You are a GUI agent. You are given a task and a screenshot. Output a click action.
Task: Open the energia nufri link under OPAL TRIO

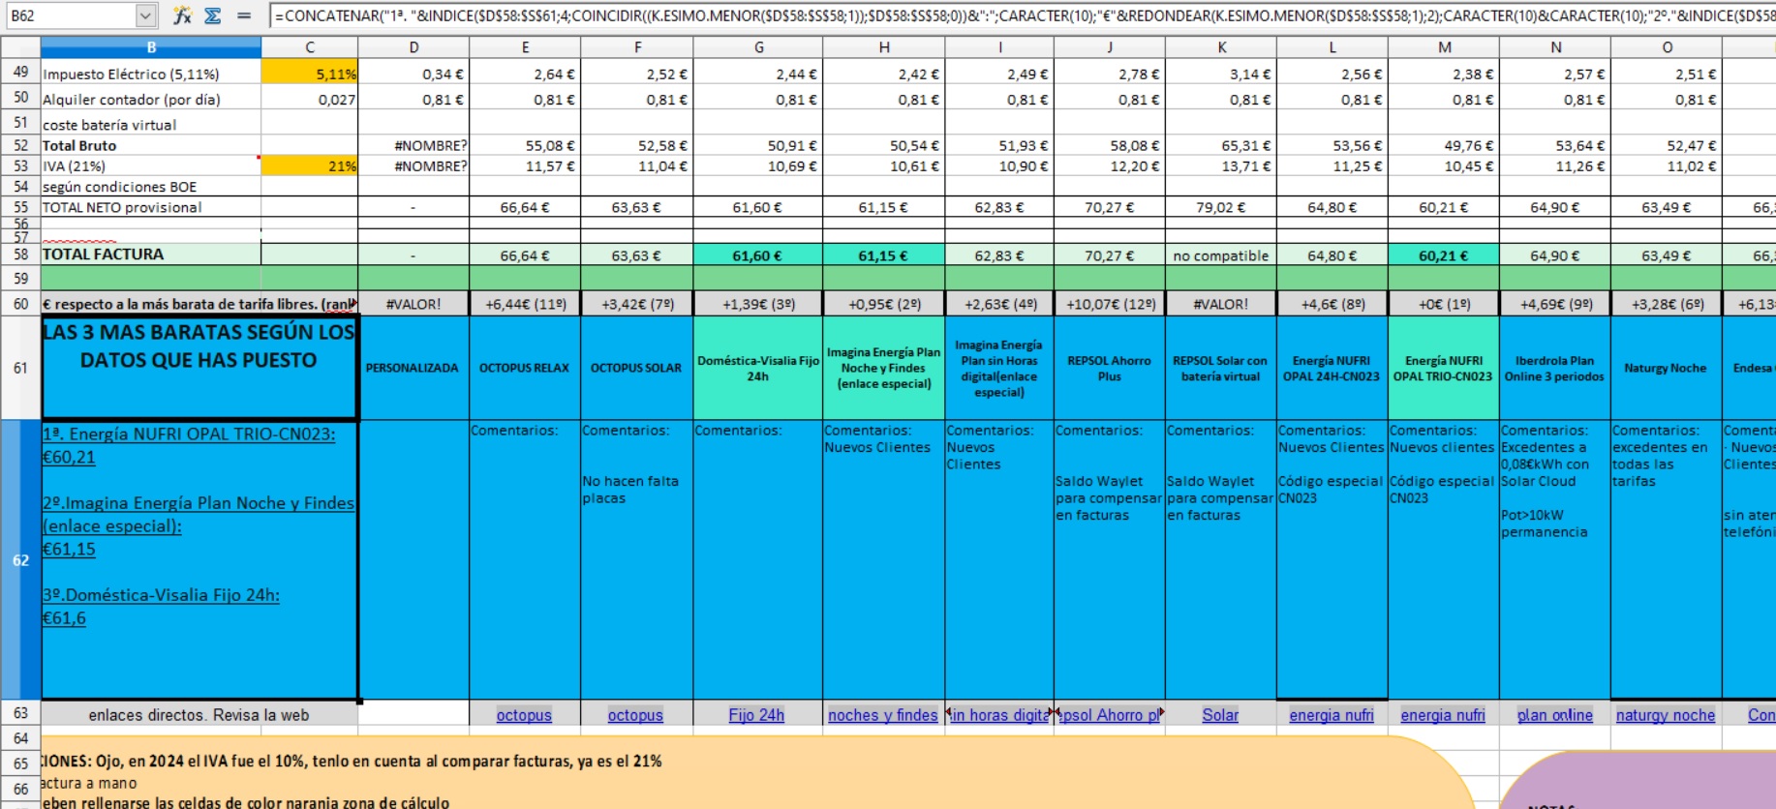coord(1443,715)
